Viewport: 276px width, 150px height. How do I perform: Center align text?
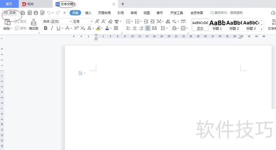(x=135, y=28)
